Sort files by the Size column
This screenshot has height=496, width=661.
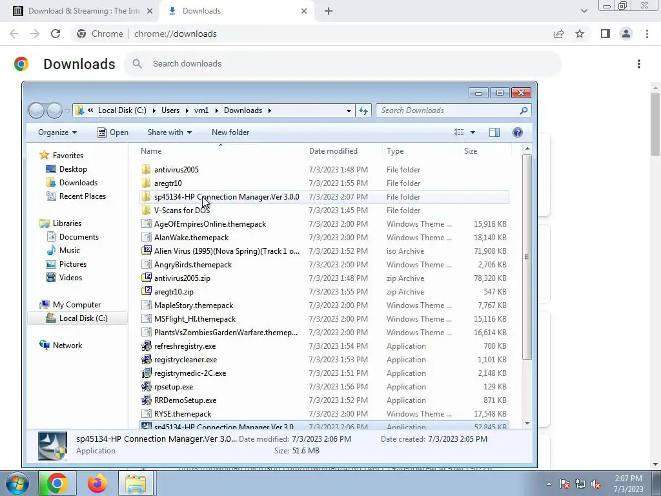coord(485,151)
